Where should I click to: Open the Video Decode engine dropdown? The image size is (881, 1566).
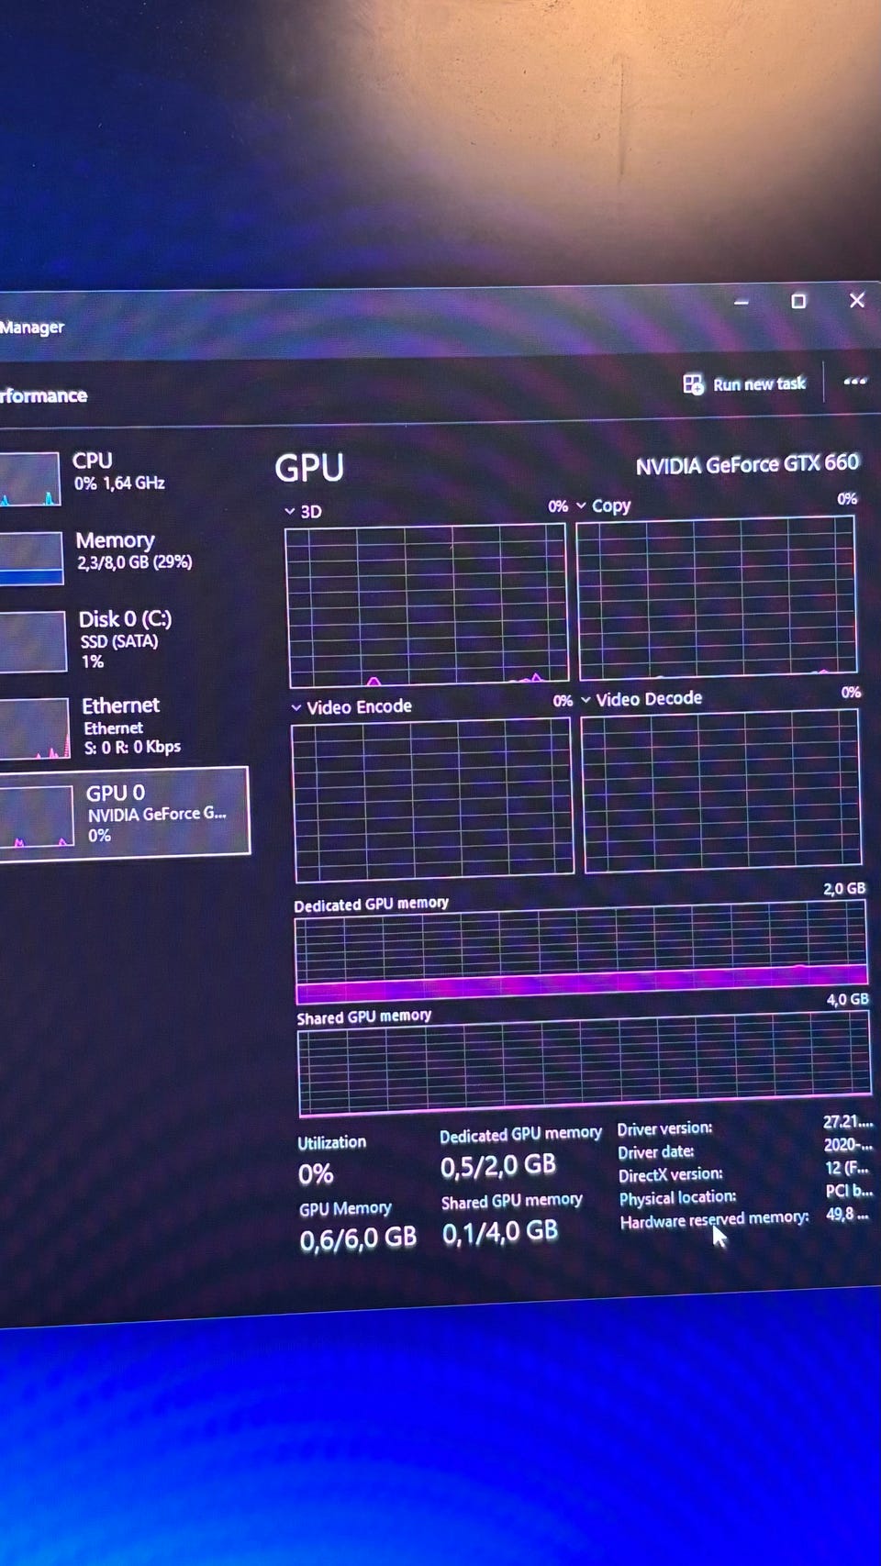point(585,700)
